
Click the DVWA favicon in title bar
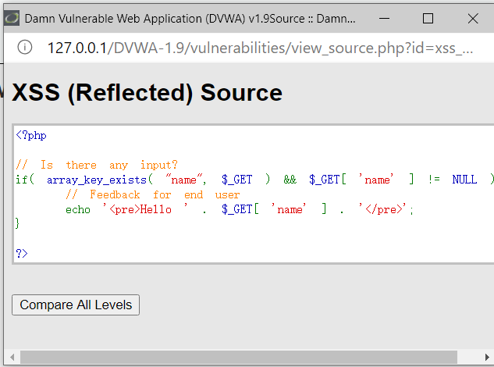[12, 18]
